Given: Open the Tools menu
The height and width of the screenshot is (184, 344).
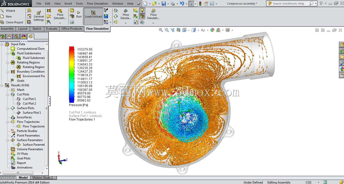Looking at the screenshot, I should [79, 4].
